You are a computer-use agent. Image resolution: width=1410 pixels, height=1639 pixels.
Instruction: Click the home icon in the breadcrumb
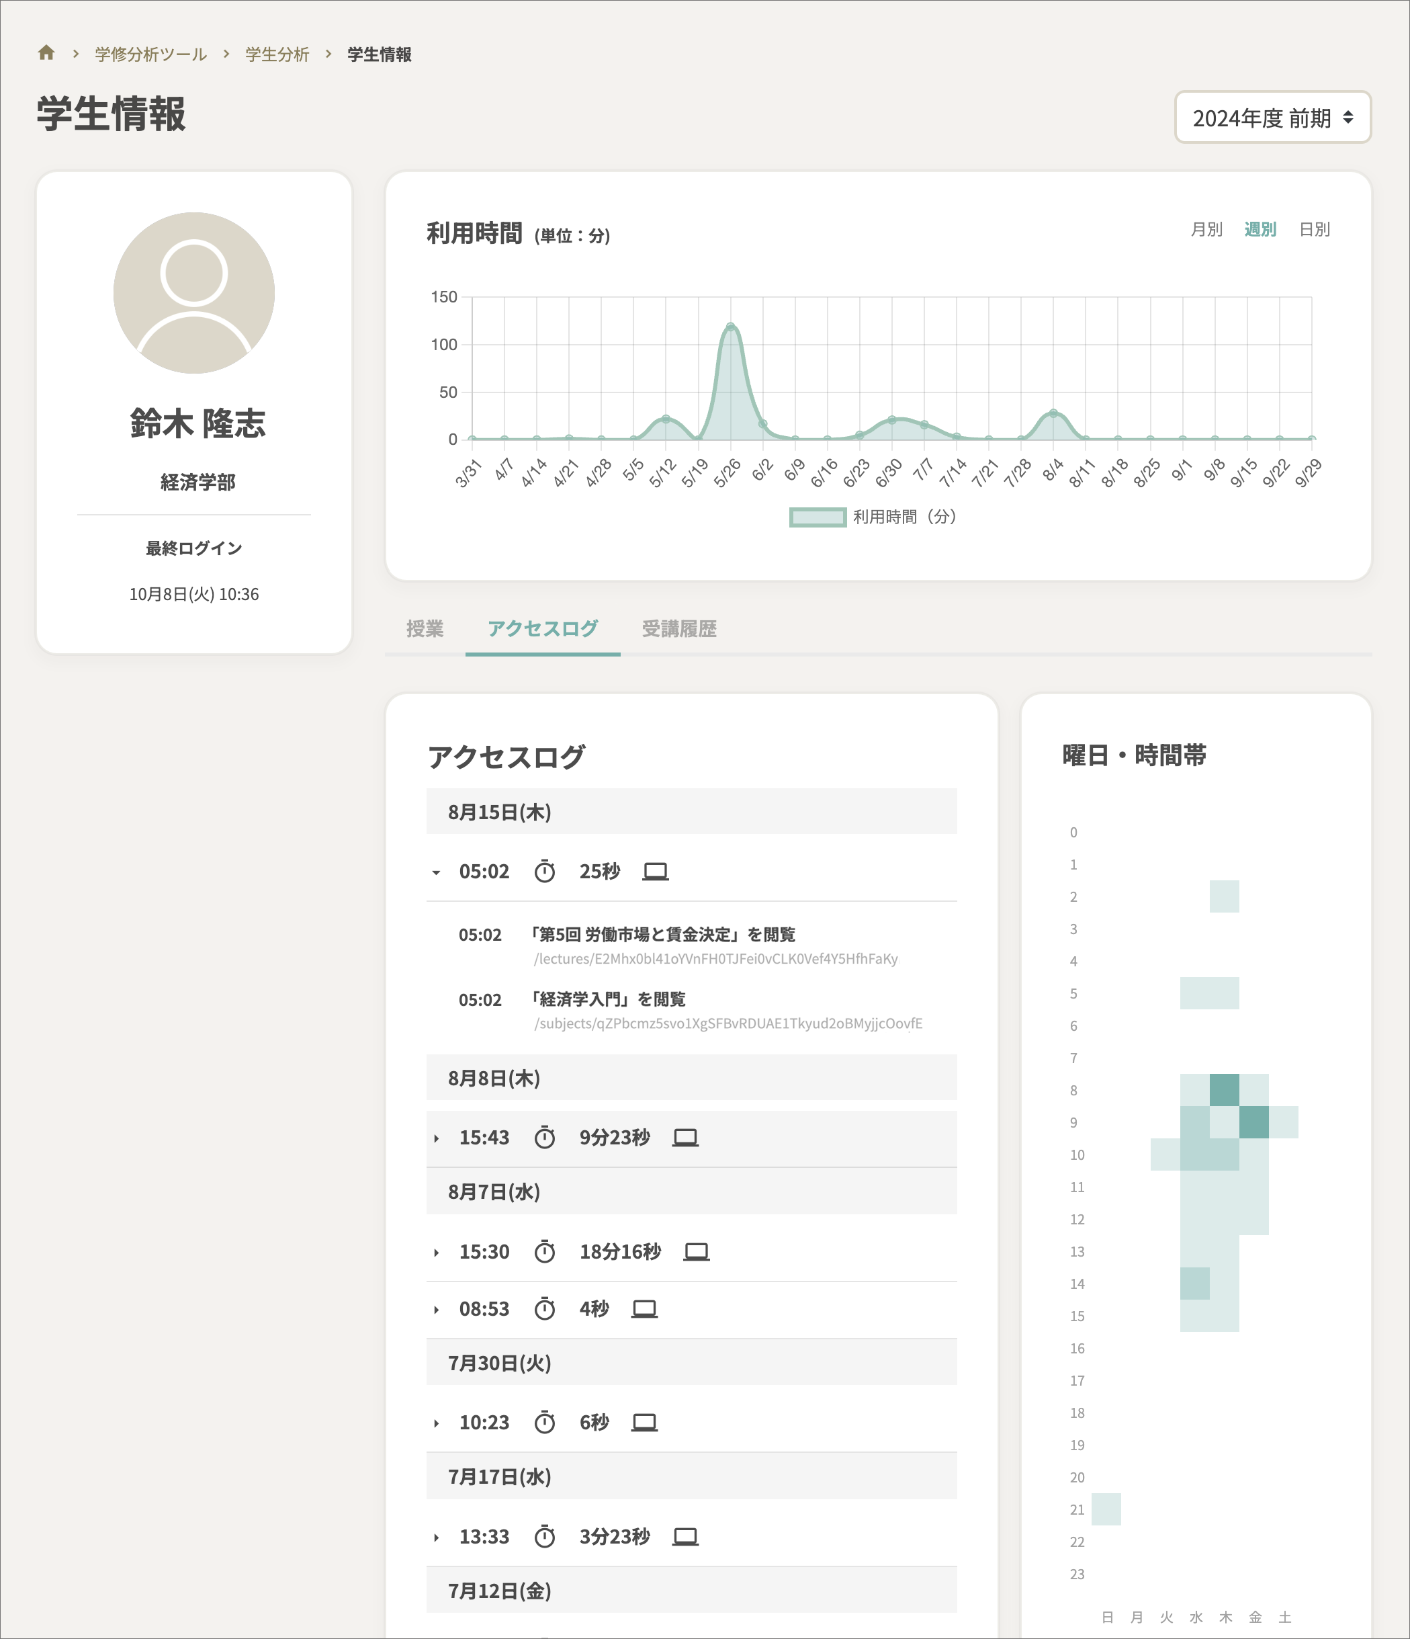point(46,52)
